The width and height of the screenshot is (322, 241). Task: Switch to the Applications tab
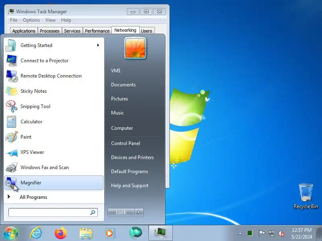click(x=24, y=31)
